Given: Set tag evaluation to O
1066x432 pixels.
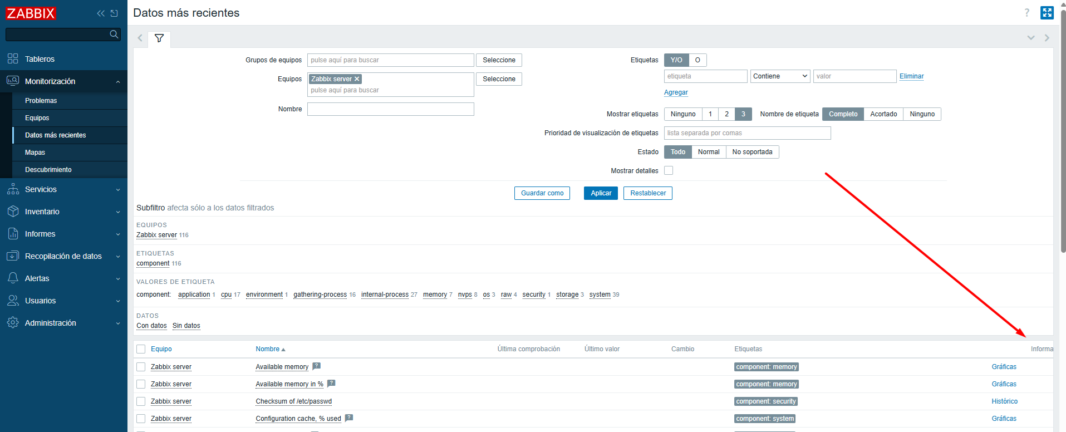Looking at the screenshot, I should coord(697,60).
